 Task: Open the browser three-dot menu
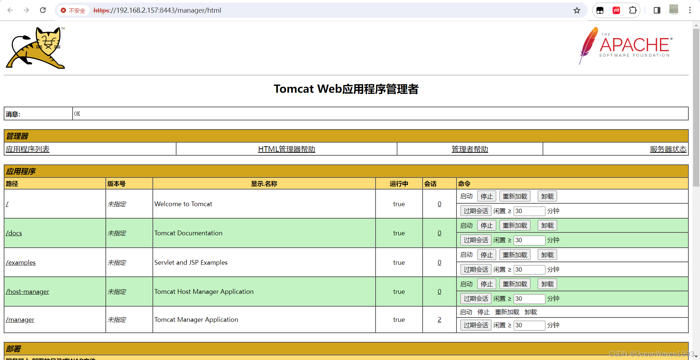point(690,10)
